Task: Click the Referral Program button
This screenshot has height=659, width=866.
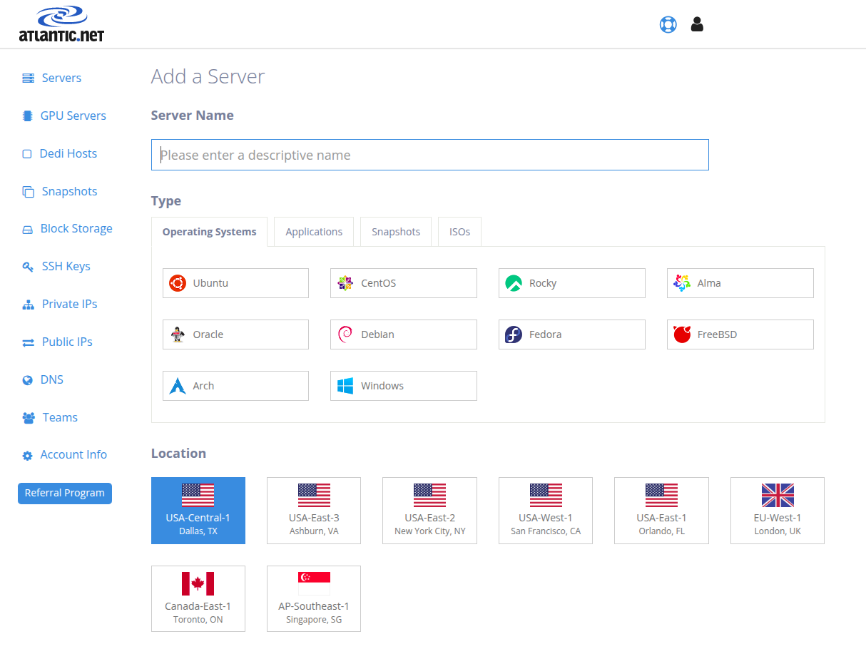Action: [x=65, y=493]
